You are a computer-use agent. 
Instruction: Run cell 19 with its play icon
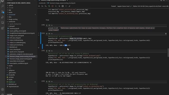[47, 25]
